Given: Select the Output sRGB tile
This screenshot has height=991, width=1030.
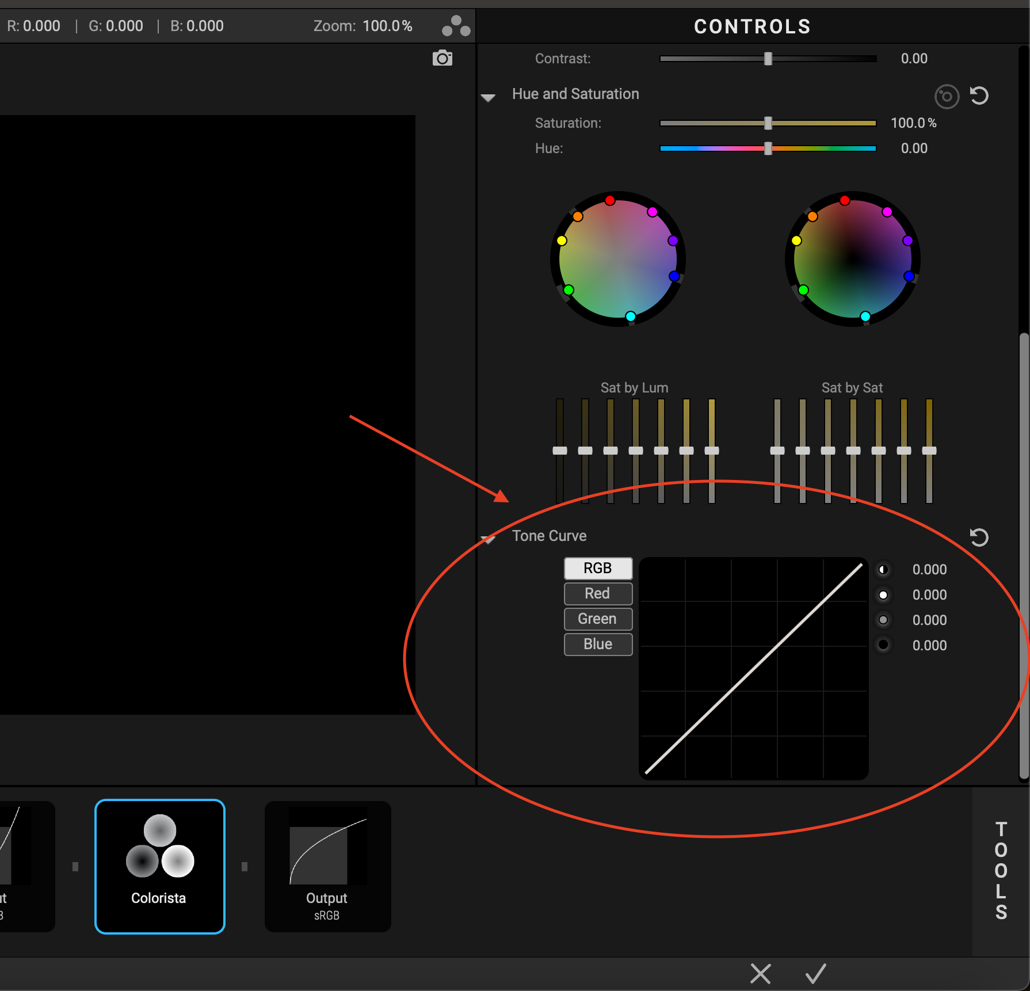Looking at the screenshot, I should (x=327, y=866).
